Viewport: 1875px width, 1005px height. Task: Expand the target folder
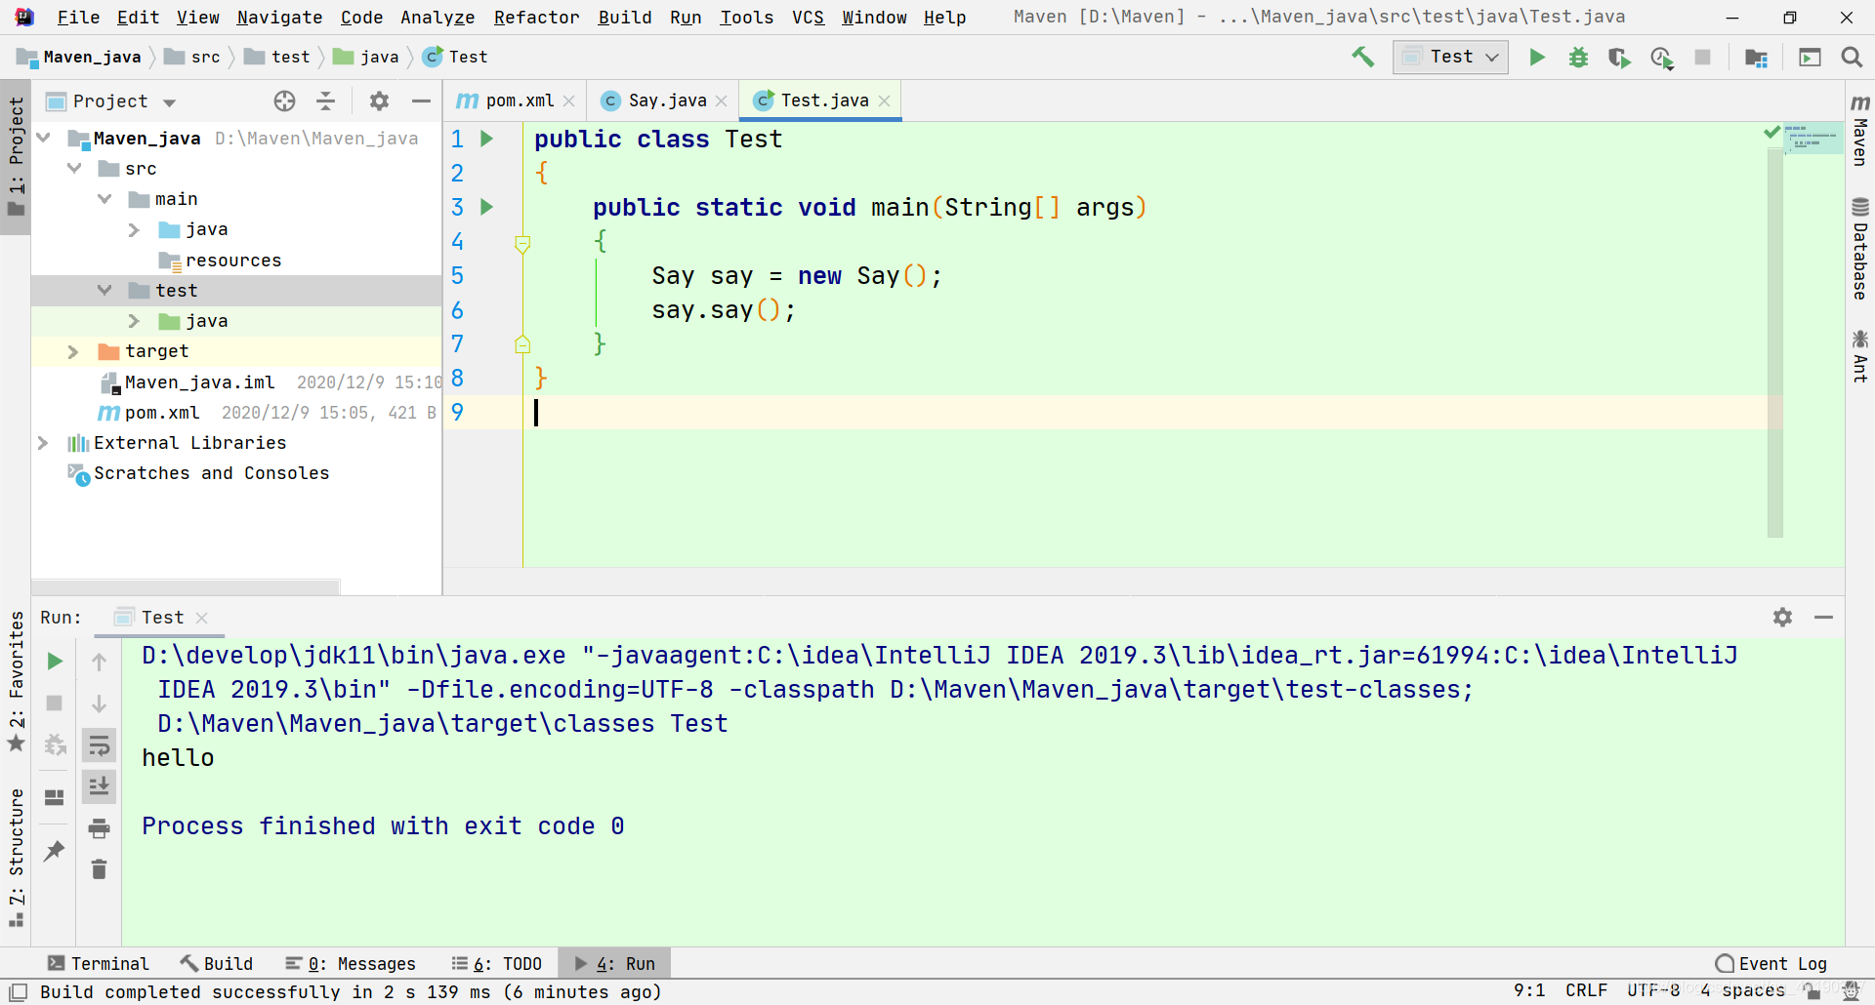point(74,351)
